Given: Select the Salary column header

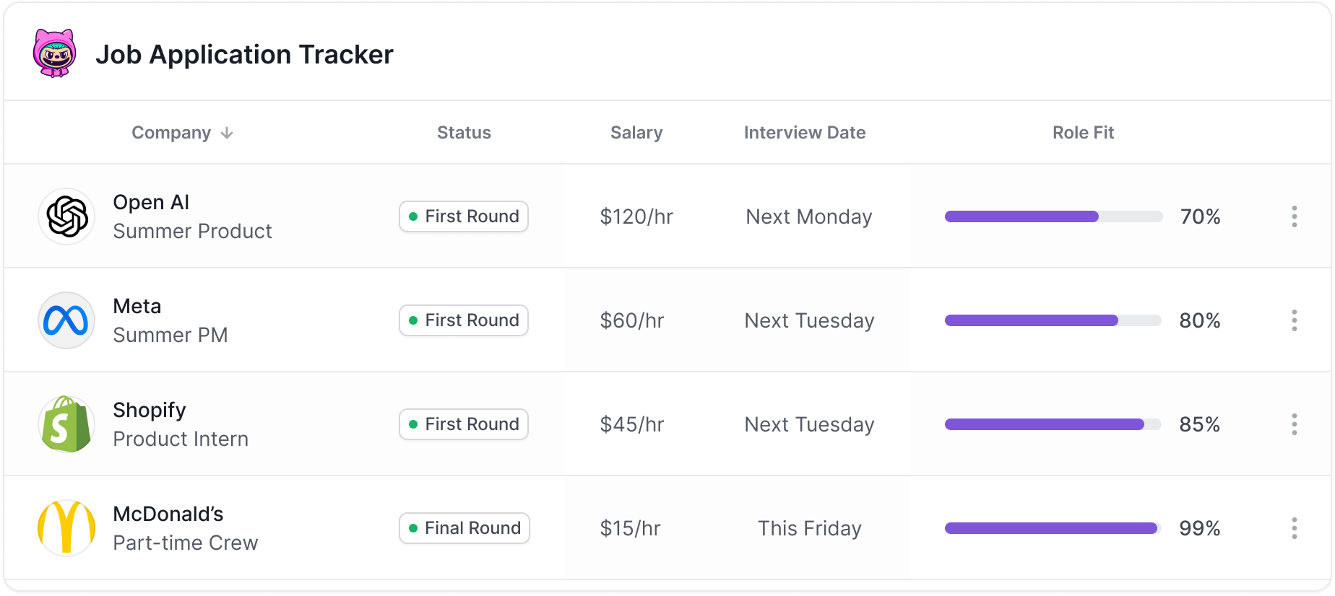Looking at the screenshot, I should click(x=636, y=133).
